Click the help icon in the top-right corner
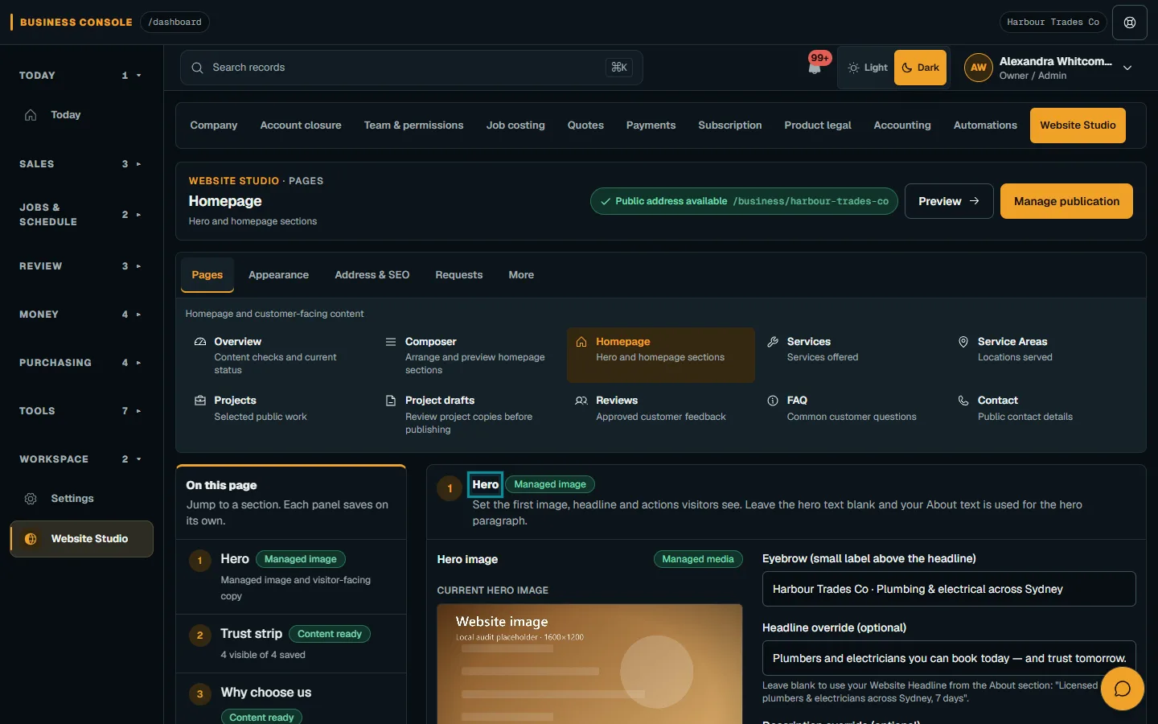 (x=1130, y=23)
